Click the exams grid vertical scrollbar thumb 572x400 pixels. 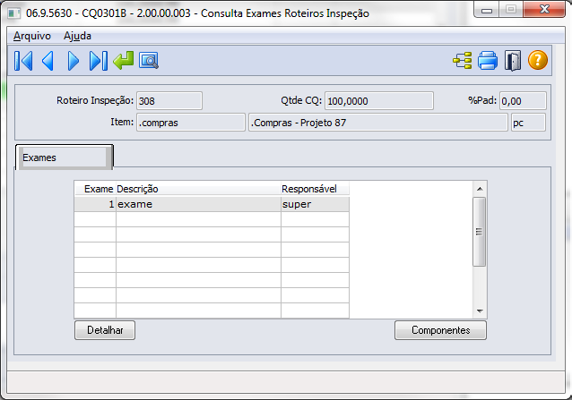(480, 232)
